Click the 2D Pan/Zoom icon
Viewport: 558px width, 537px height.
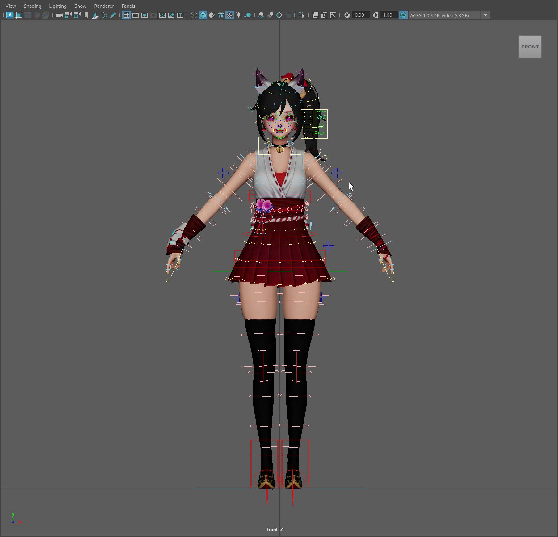(x=104, y=15)
